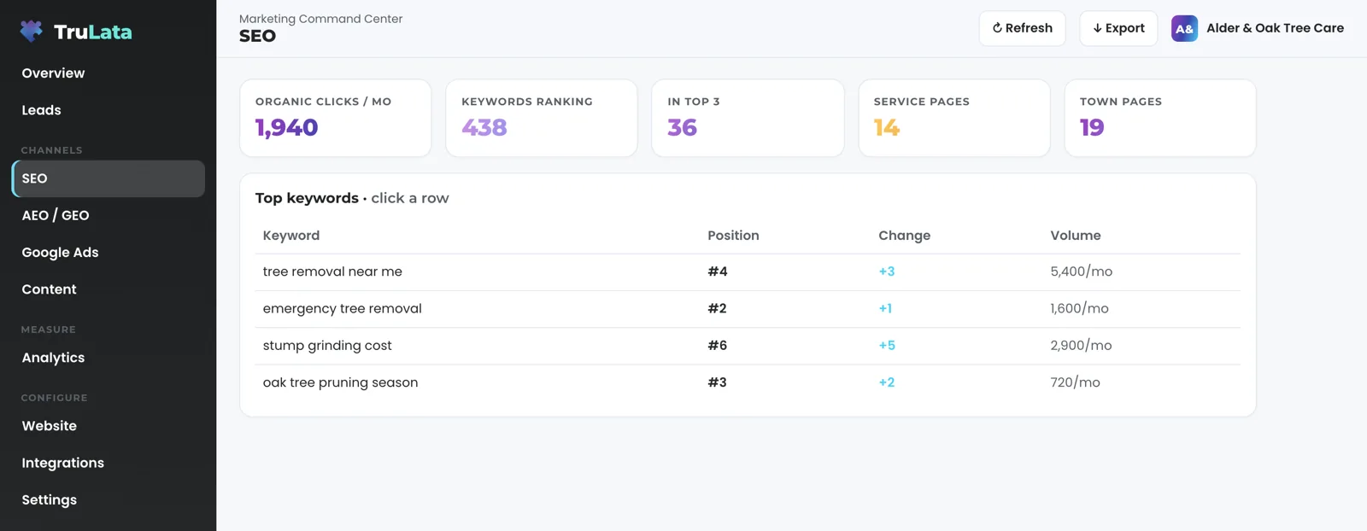1367x531 pixels.
Task: Click the TruLata logo icon
Action: coord(32,32)
